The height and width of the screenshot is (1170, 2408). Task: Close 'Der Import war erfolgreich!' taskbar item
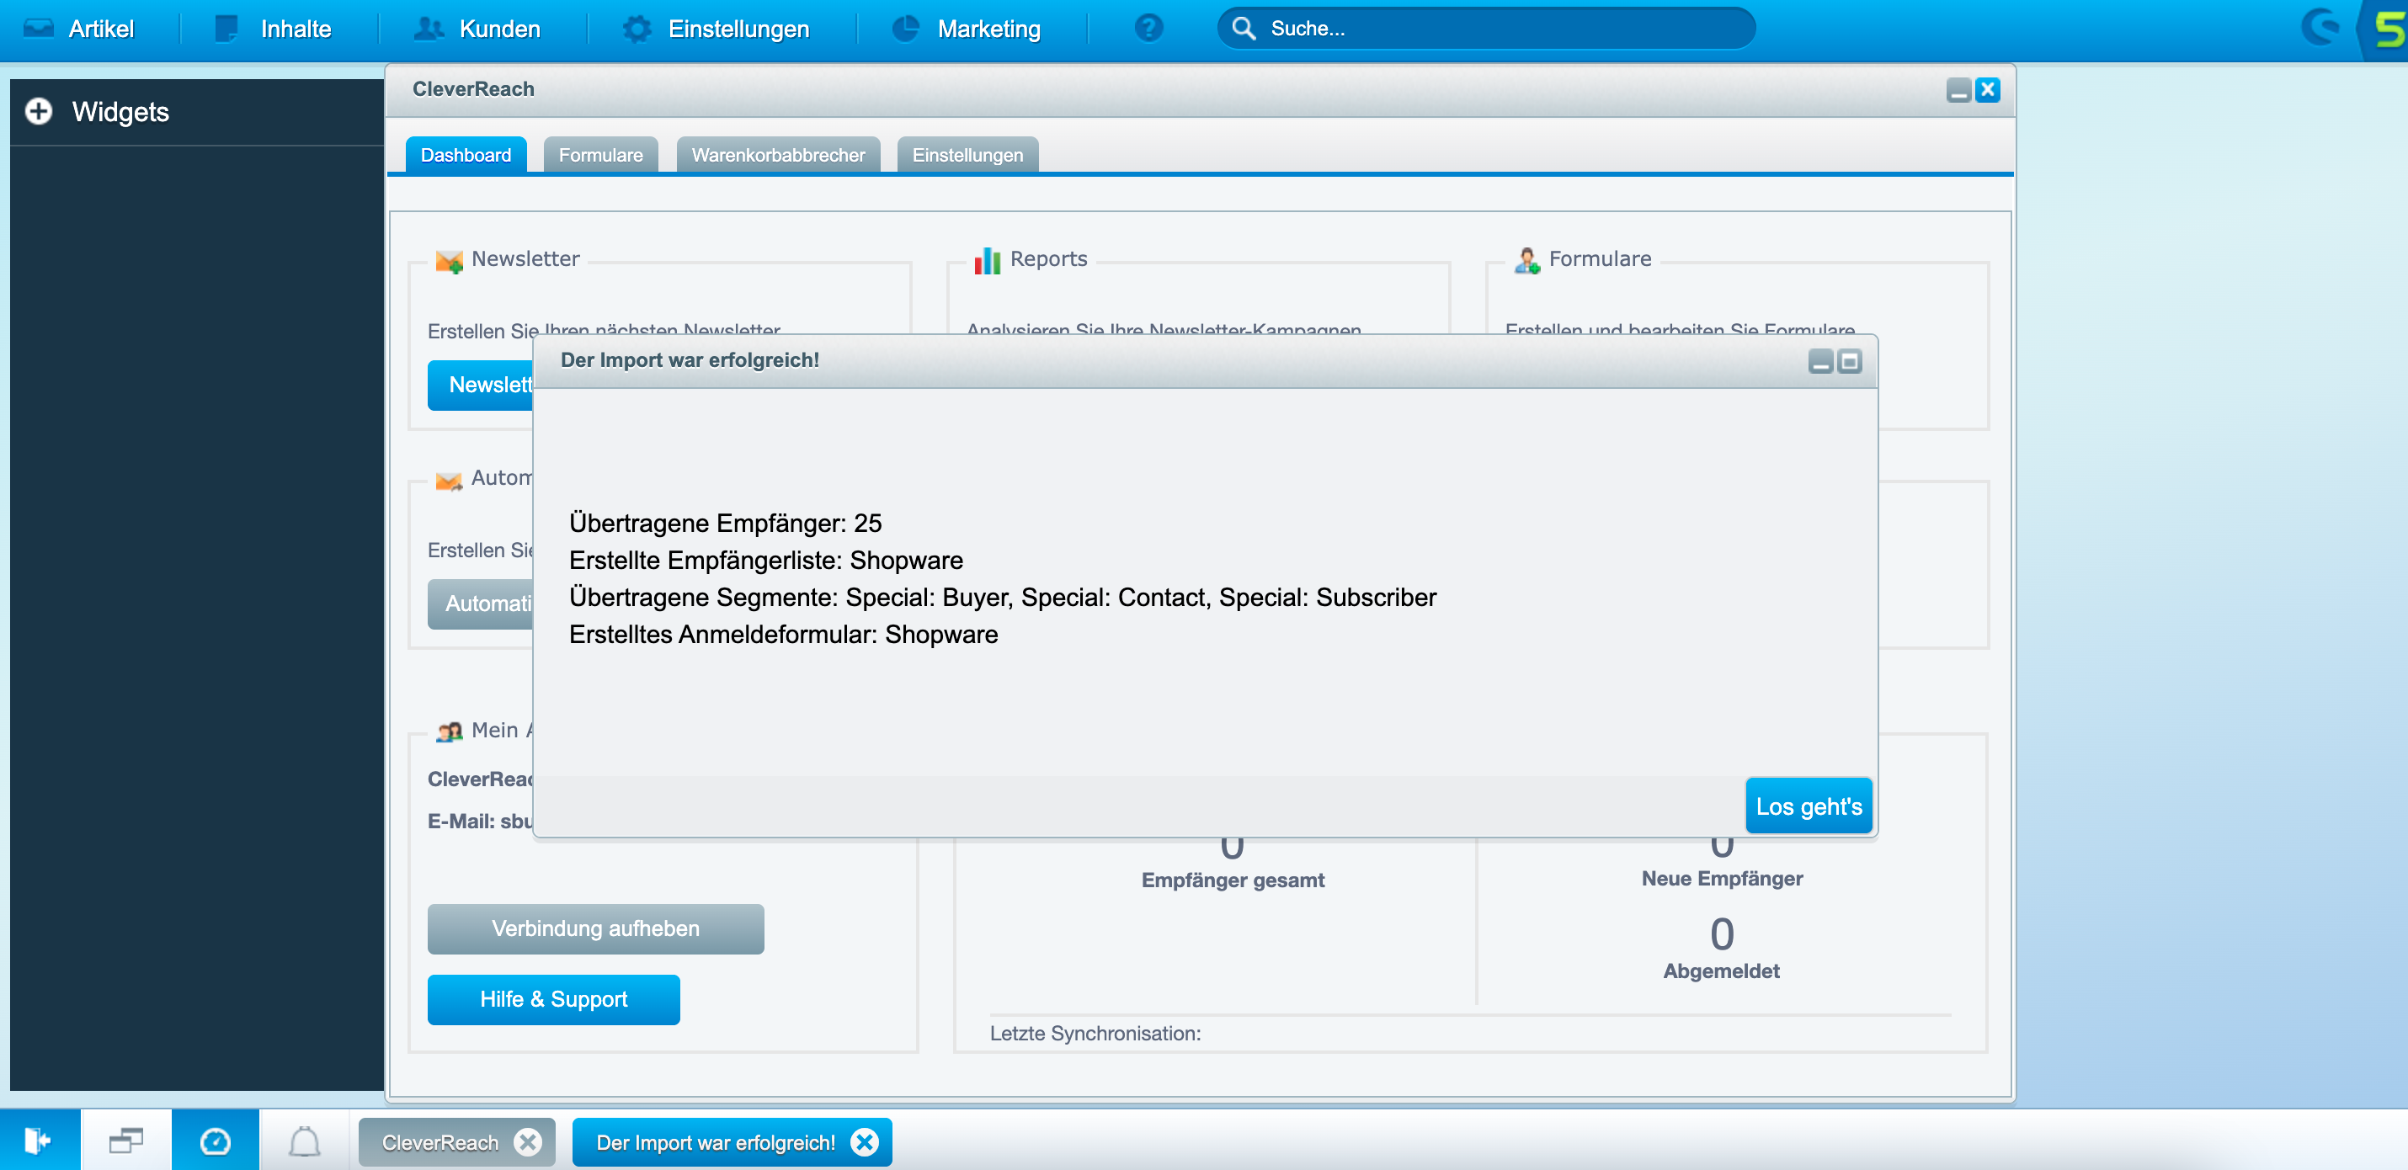(865, 1142)
